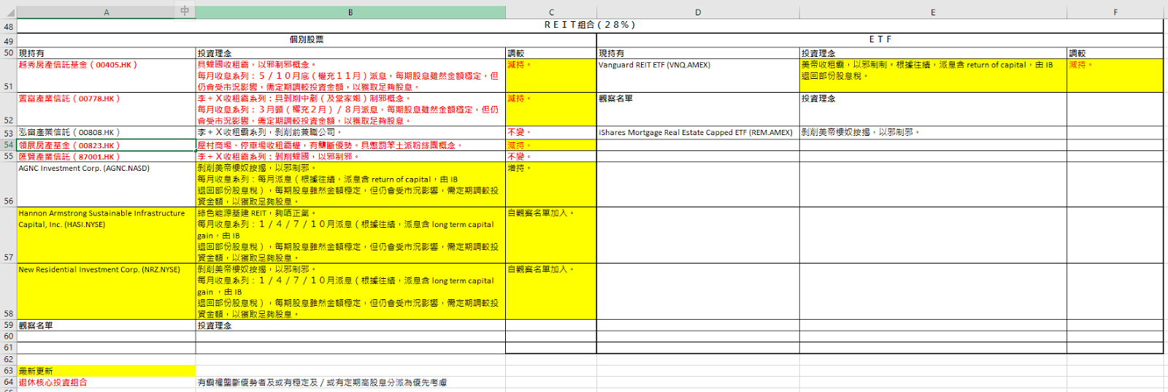Viewport: 1168px width, 392px height.
Task: Select cell 'AGNC Investment Corp. (AGNC.NASD)'
Action: [x=106, y=185]
